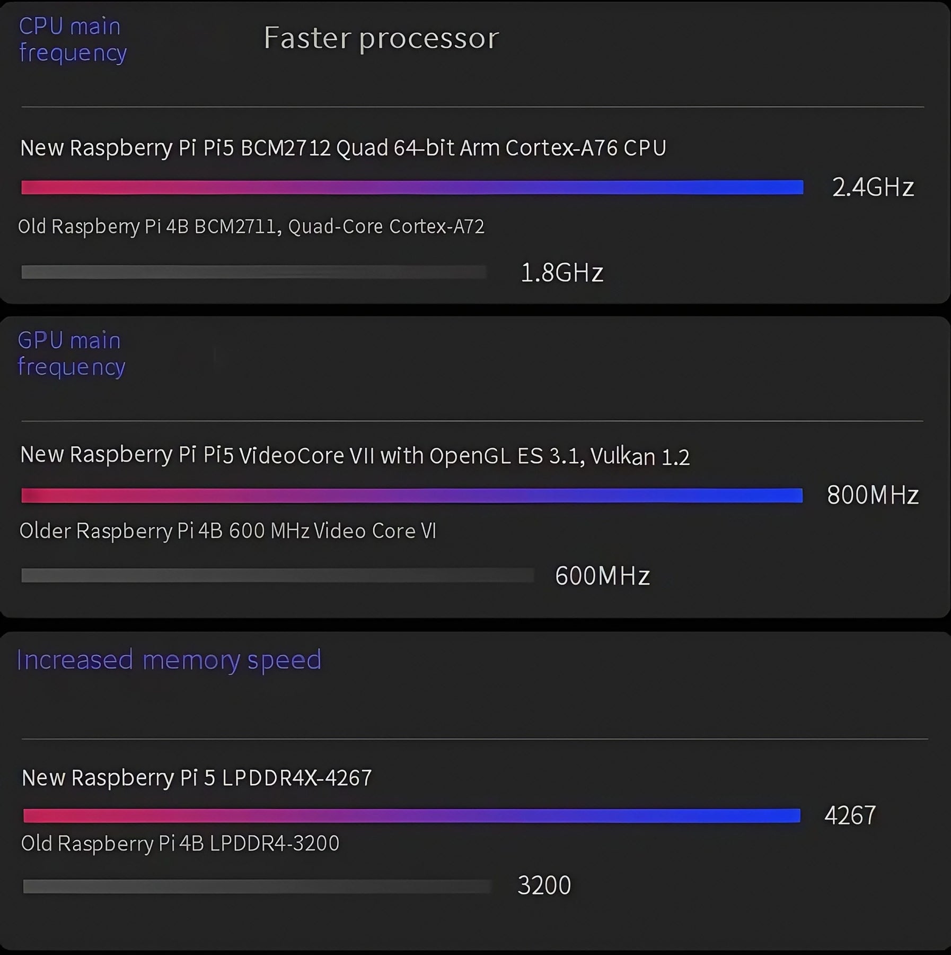Click the Pi5 2.4GHz gradient bar
The image size is (951, 955).
click(412, 187)
